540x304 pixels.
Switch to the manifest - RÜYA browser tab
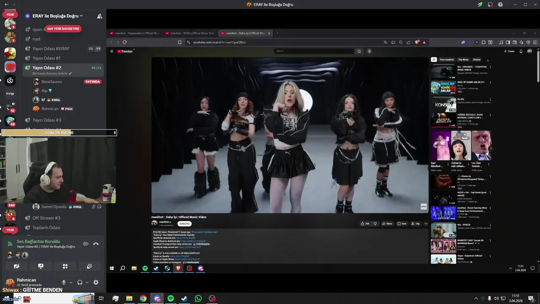(x=189, y=33)
